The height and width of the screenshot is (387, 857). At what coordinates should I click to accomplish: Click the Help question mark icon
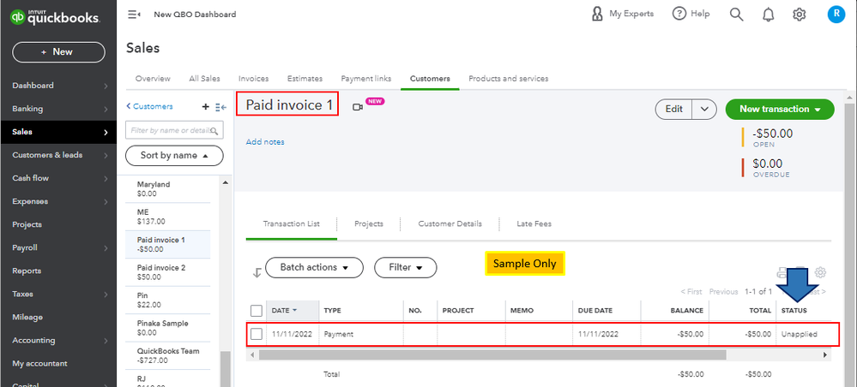pyautogui.click(x=679, y=15)
